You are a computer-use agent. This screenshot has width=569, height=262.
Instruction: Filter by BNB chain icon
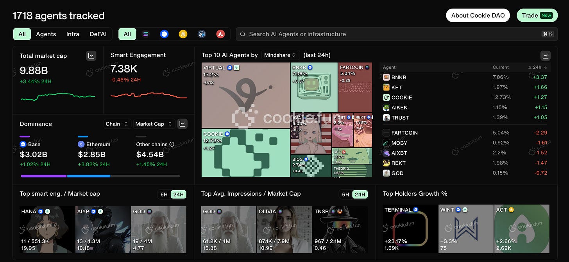click(183, 34)
